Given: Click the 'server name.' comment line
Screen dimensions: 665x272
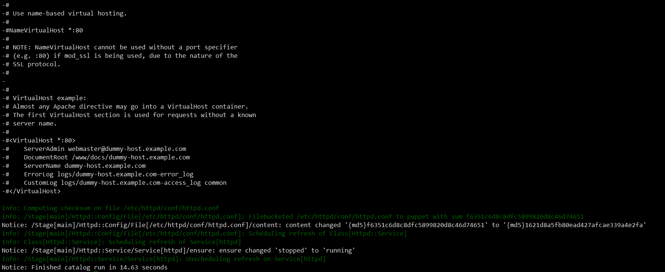Looking at the screenshot, I should pos(35,123).
